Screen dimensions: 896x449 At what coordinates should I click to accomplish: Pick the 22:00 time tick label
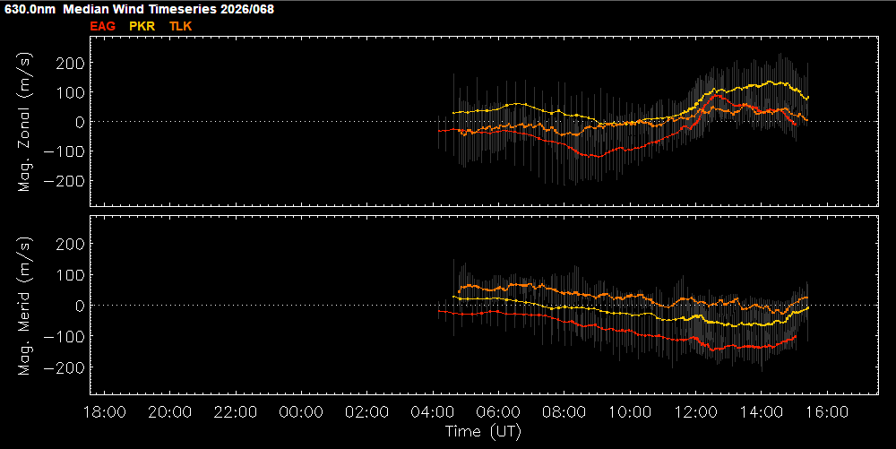235,412
